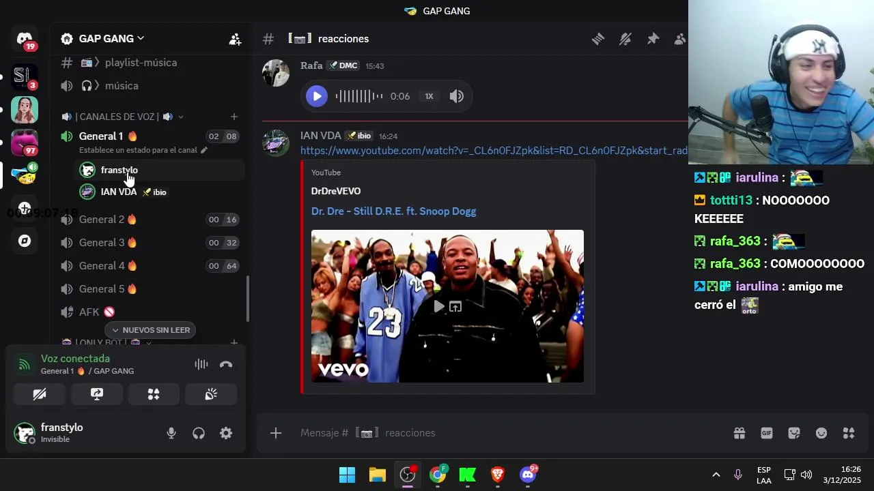Open File Explorer from the taskbar
The image size is (874, 491).
(378, 475)
